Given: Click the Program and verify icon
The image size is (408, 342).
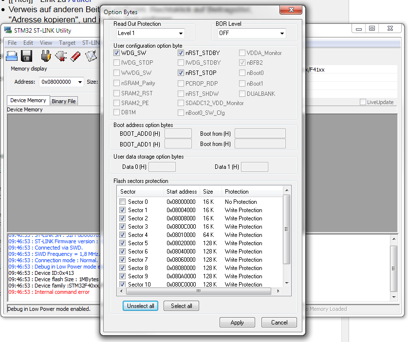Looking at the screenshot, I should click(91, 56).
